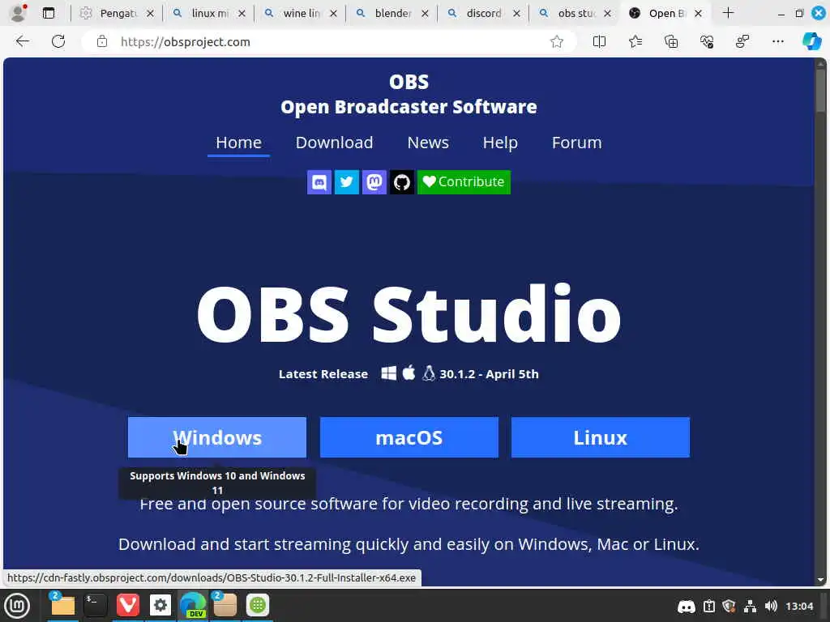Open the Forum nav link
This screenshot has width=830, height=622.
(576, 143)
